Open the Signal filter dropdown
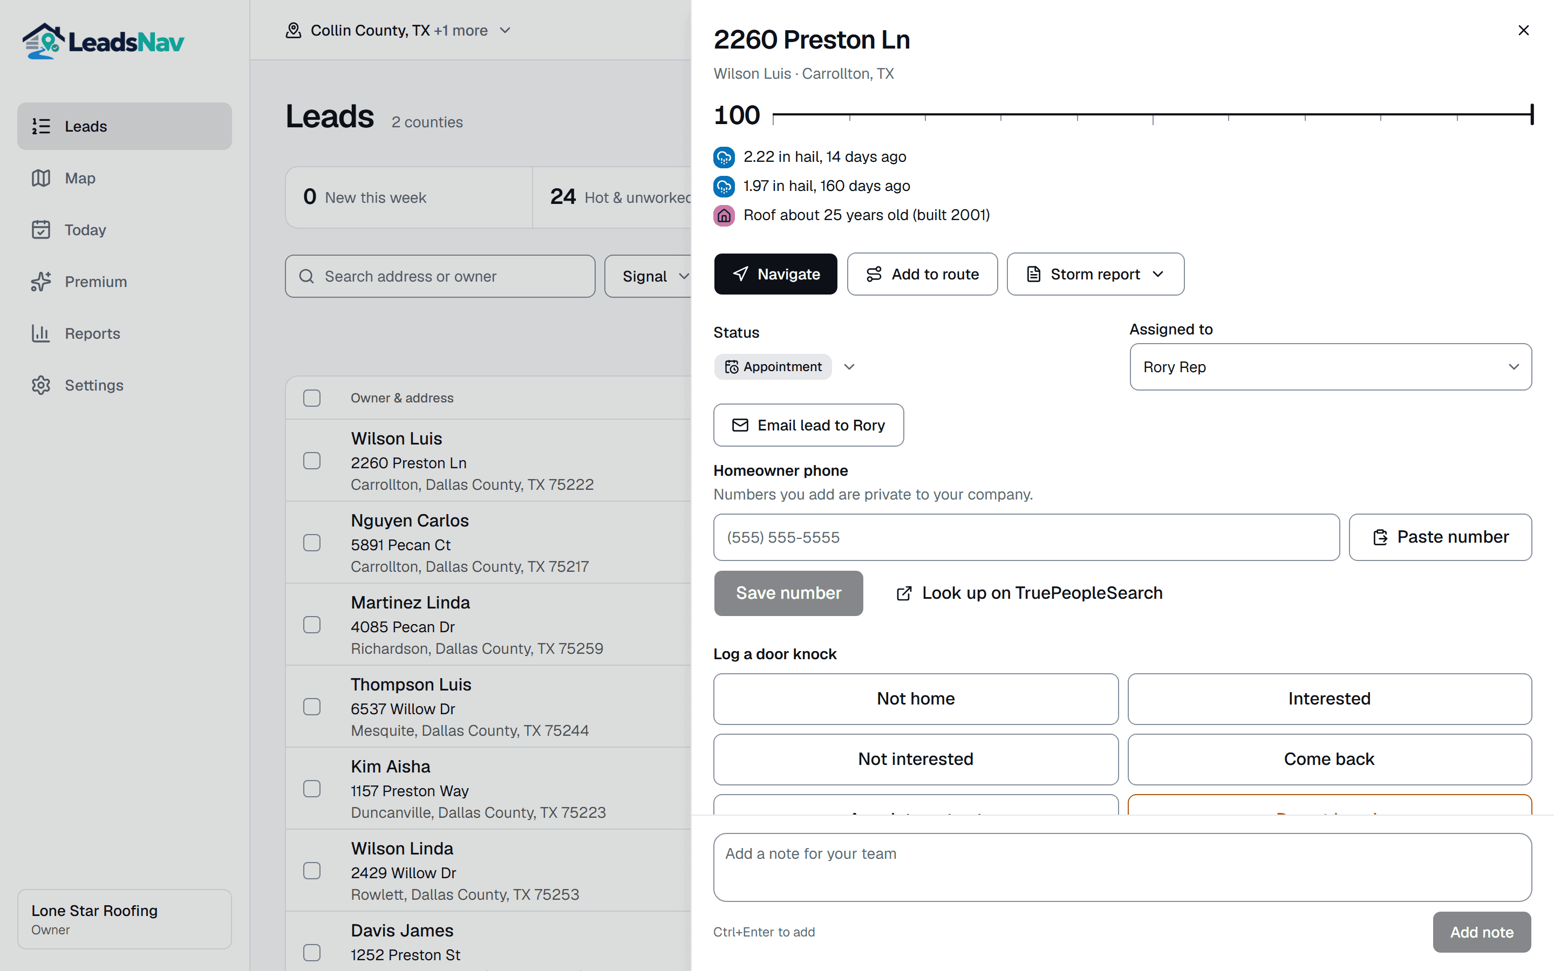The width and height of the screenshot is (1554, 971). [649, 276]
